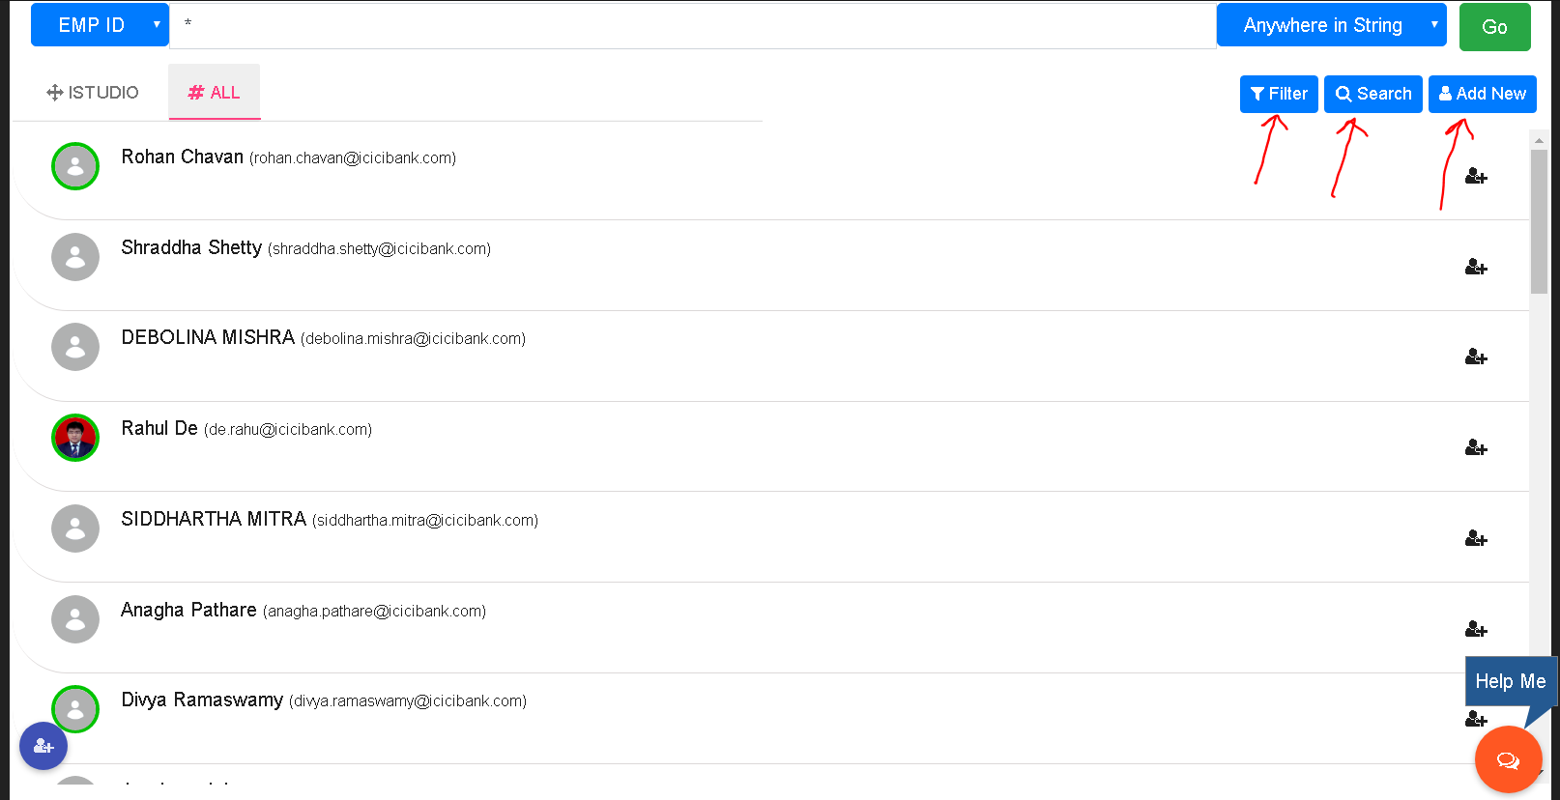Click Rohan Chavan's green-ringed avatar

click(75, 166)
